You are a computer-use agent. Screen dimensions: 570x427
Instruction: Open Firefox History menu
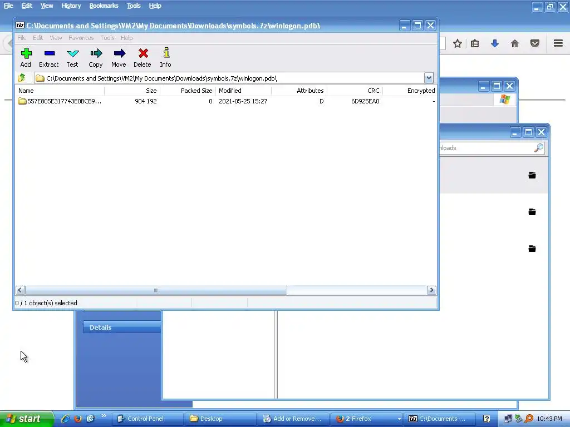[x=71, y=6]
